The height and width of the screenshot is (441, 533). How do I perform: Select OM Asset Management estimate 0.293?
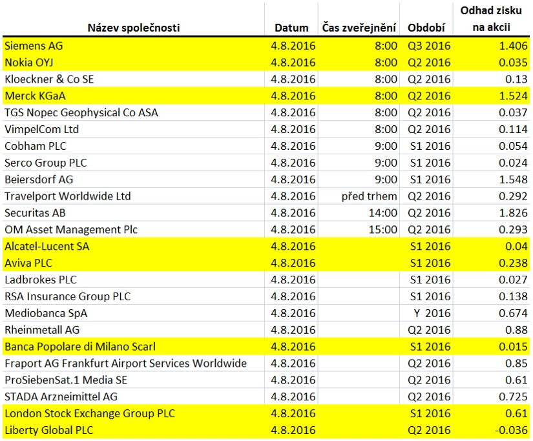click(513, 229)
